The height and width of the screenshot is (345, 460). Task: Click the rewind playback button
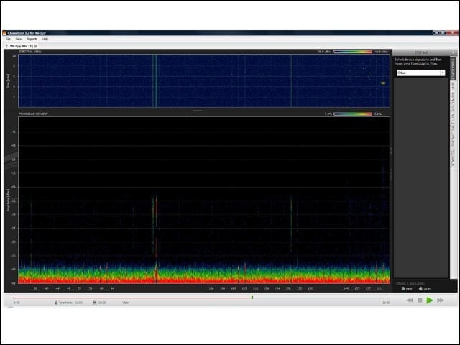pyautogui.click(x=410, y=300)
